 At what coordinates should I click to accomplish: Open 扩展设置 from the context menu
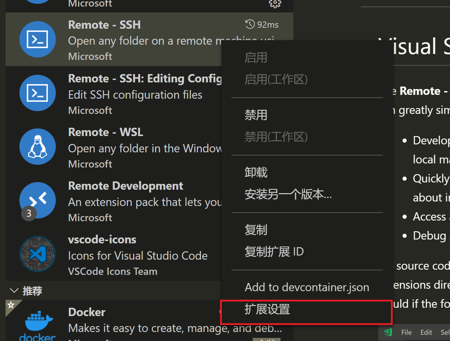[307, 309]
